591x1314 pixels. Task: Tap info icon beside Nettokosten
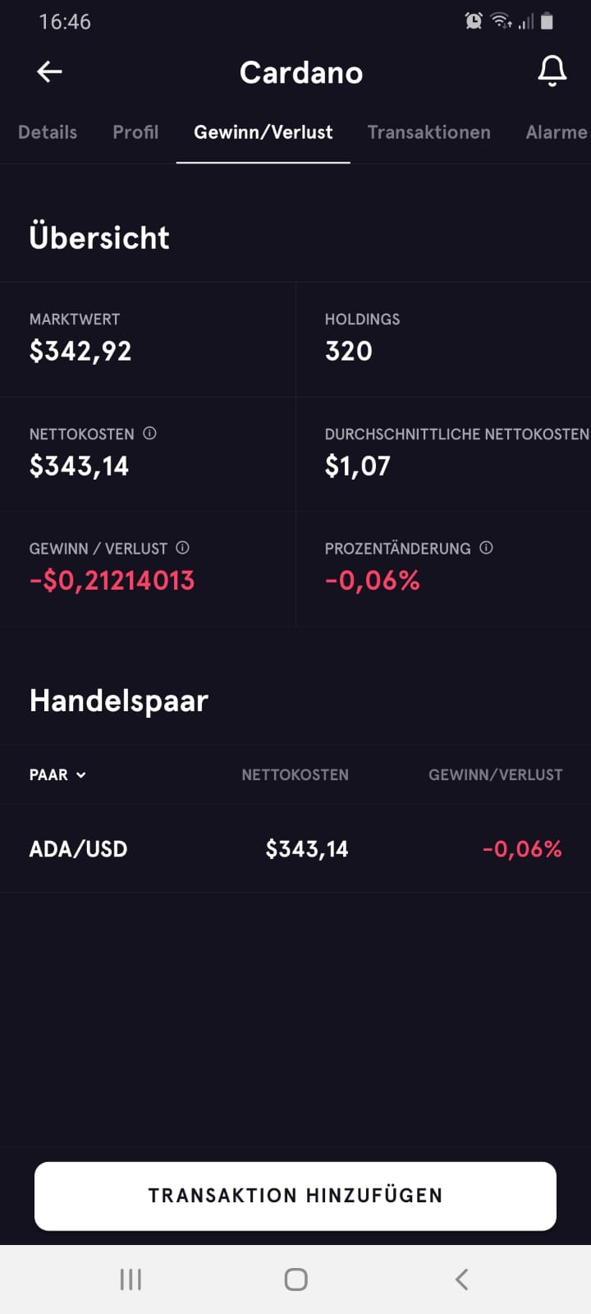point(149,434)
